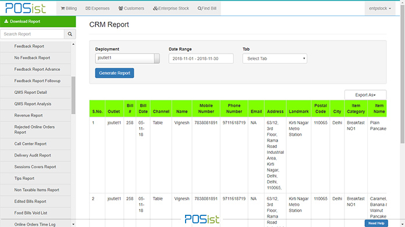405x227 pixels.
Task: Open Sessions Covers Report
Action: click(x=35, y=167)
